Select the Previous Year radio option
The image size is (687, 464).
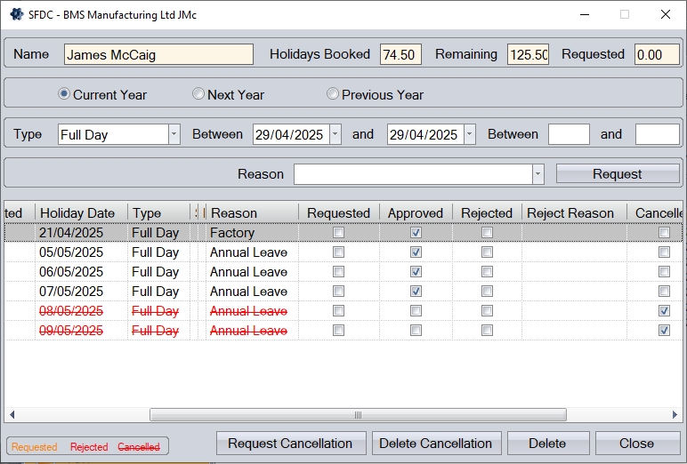pyautogui.click(x=333, y=94)
